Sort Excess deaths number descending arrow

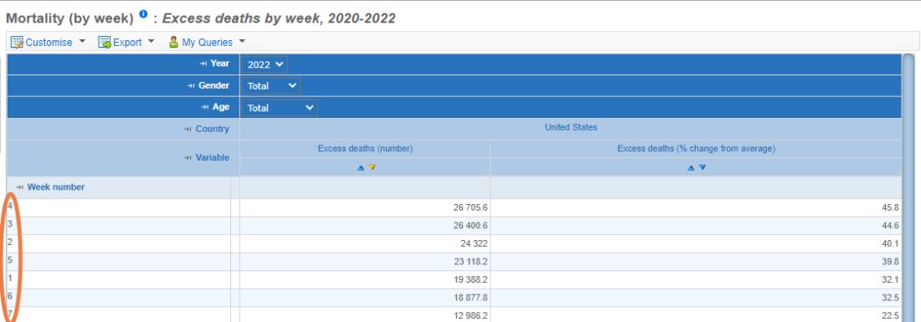coord(372,168)
